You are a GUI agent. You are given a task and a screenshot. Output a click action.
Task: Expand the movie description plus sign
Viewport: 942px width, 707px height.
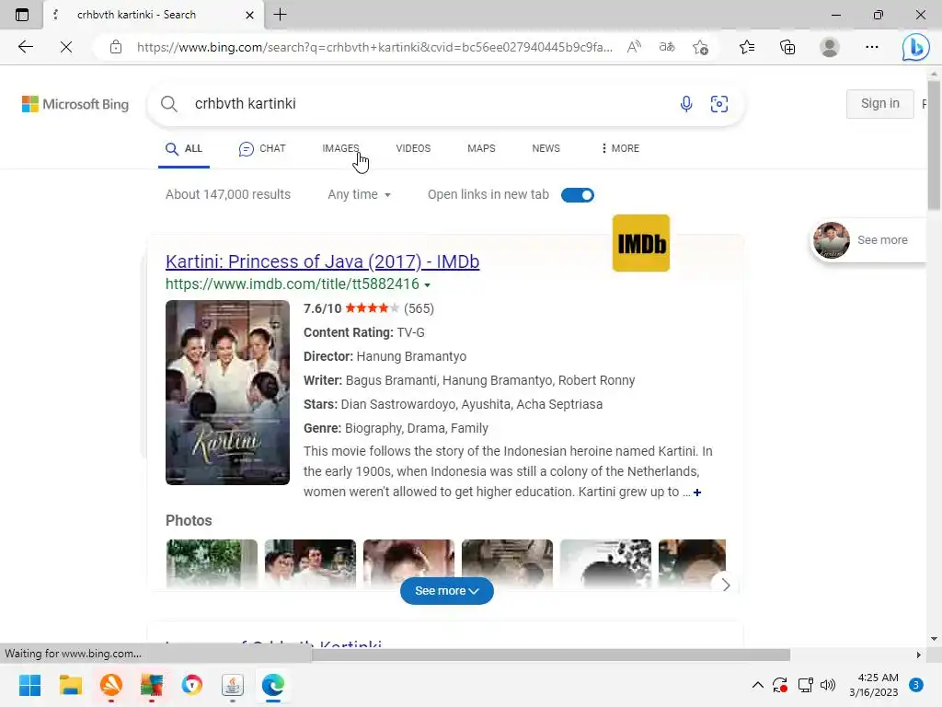click(697, 493)
